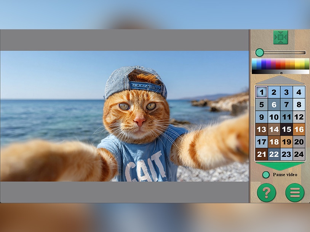Click the red hue in color spectrum
This screenshot has width=310, height=232.
pos(278,64)
